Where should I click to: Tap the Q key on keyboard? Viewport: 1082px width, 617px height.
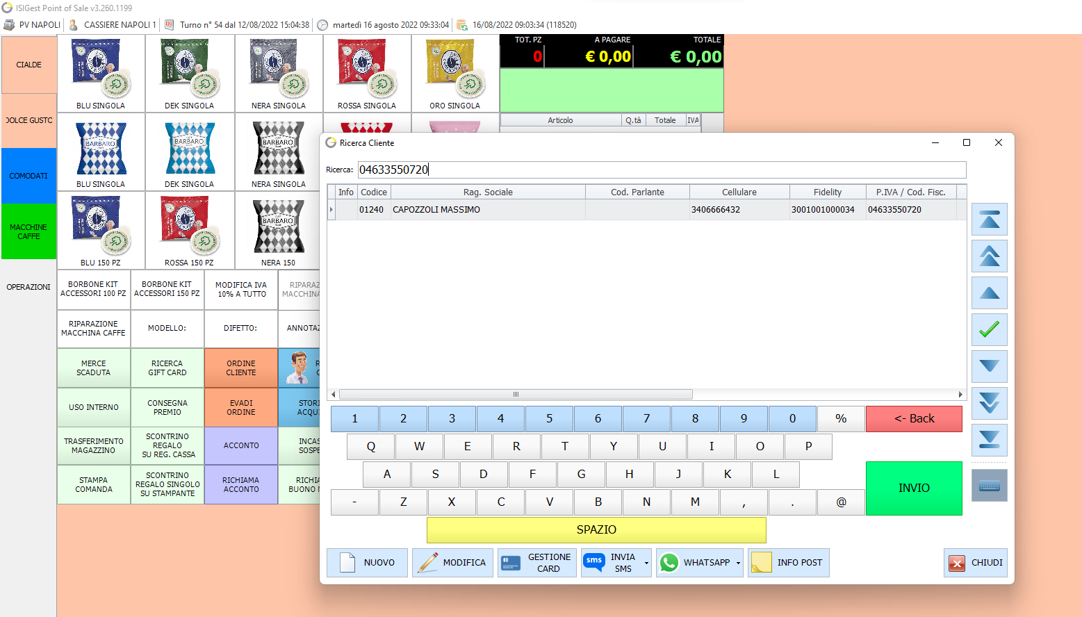click(x=370, y=447)
